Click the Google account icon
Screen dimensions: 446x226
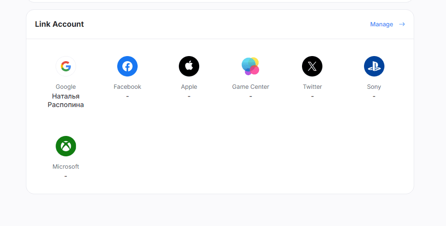pyautogui.click(x=66, y=66)
